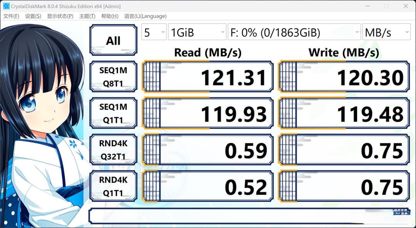Run all benchmarks with All button
The height and width of the screenshot is (228, 416).
[113, 40]
